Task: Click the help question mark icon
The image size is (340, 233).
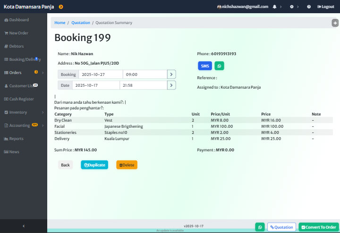Action: coord(309,7)
